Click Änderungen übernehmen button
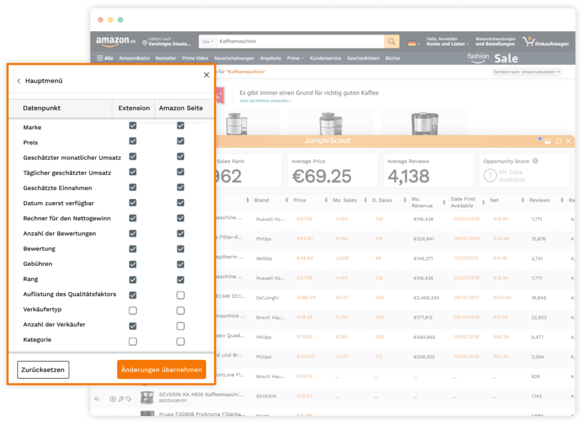 [x=161, y=369]
